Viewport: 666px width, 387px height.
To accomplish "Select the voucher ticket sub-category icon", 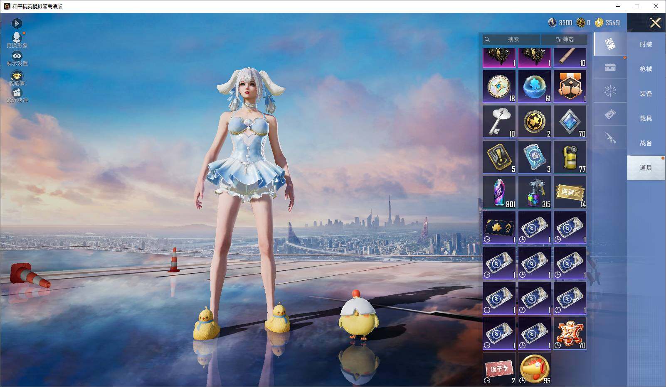I will (x=610, y=114).
